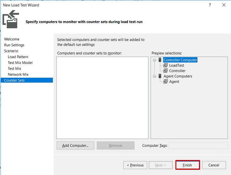Select the Agent tree item label
The image size is (231, 175).
tap(174, 82)
